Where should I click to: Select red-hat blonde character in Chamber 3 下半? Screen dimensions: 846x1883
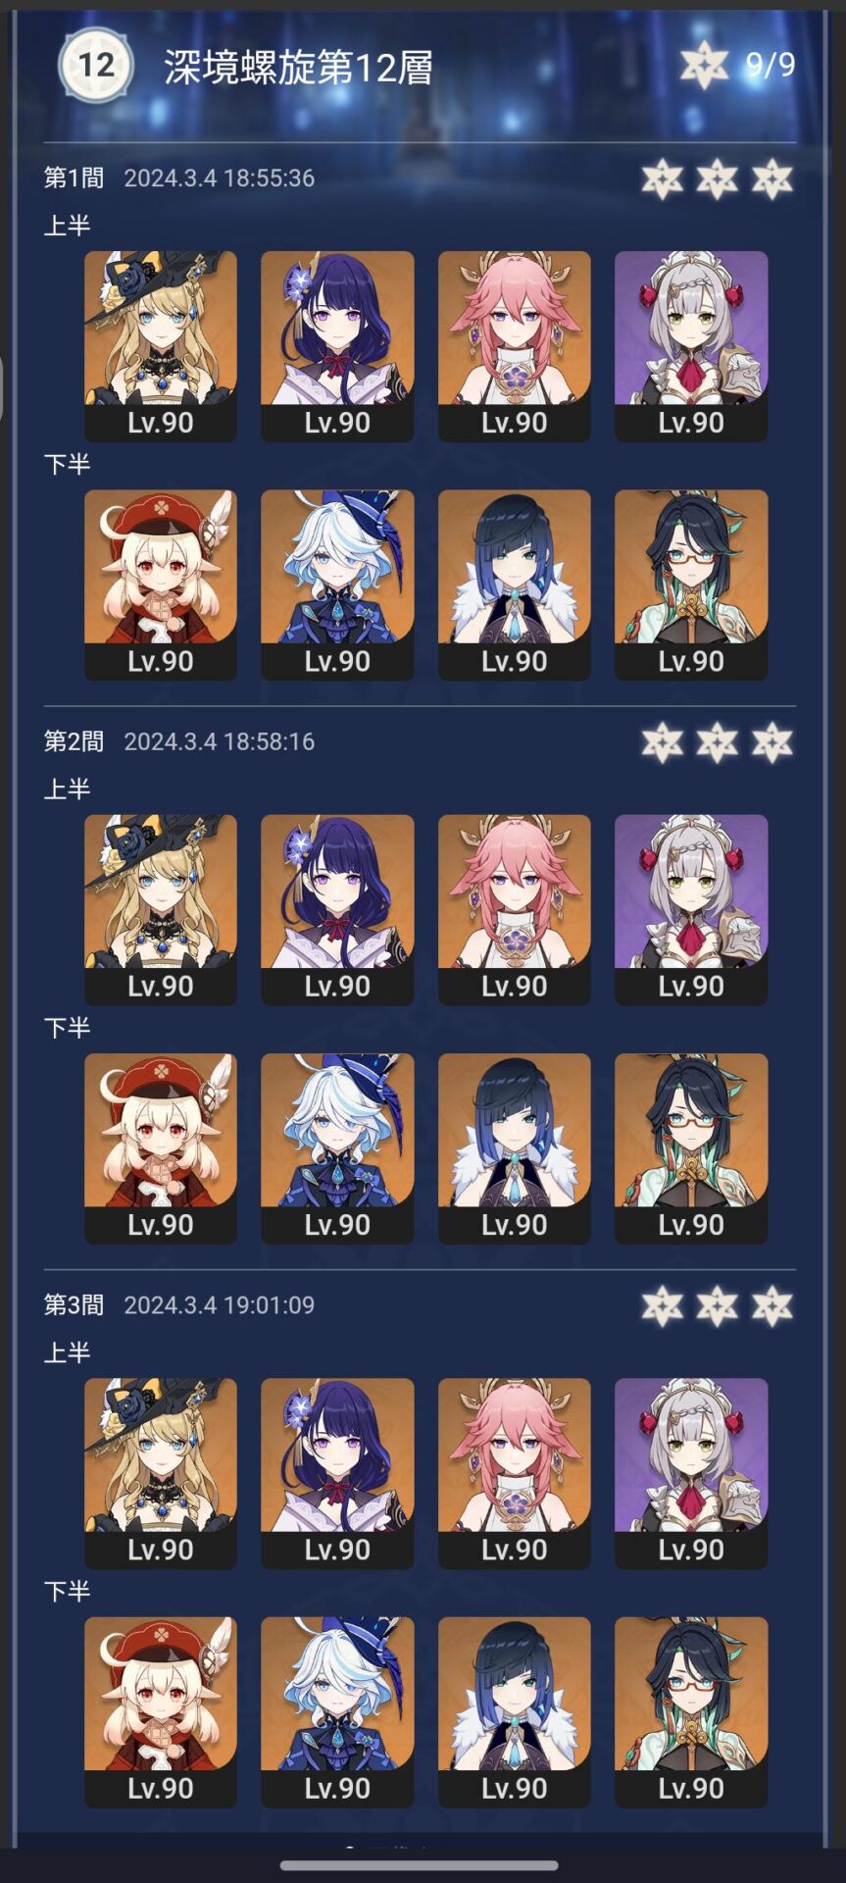[x=161, y=1711]
